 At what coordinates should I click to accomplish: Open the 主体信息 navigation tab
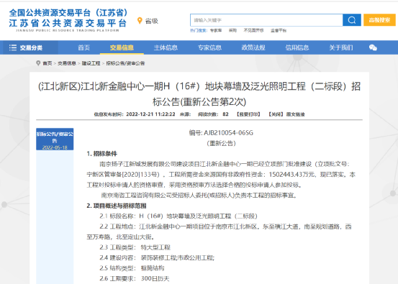click(166, 47)
